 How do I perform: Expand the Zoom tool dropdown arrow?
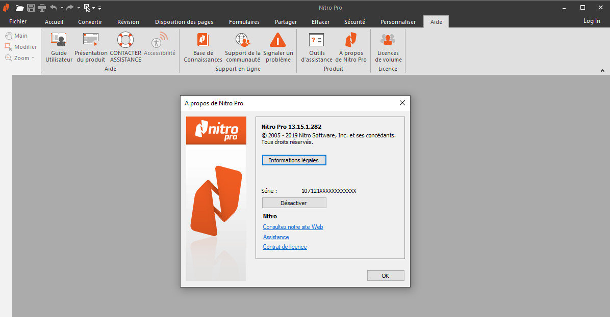(x=33, y=58)
